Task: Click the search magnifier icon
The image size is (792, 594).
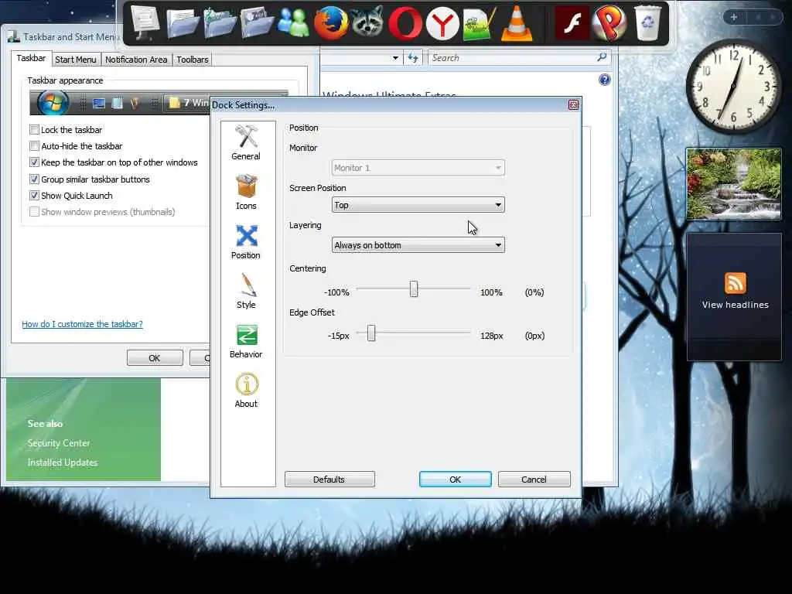Action: [x=602, y=57]
